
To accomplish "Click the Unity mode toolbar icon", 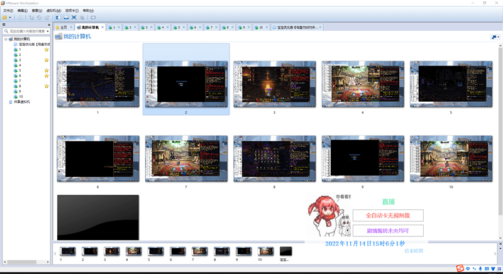I will tap(82, 18).
